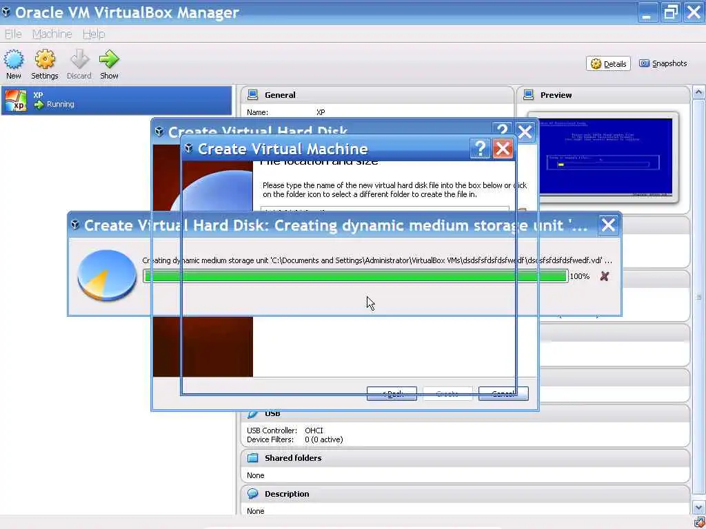Click the details pane scroll down arrow
The width and height of the screenshot is (706, 529).
698,508
